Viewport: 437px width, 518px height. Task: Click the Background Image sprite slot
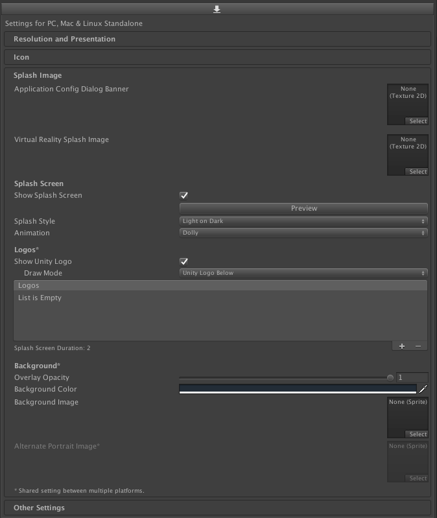pos(408,418)
